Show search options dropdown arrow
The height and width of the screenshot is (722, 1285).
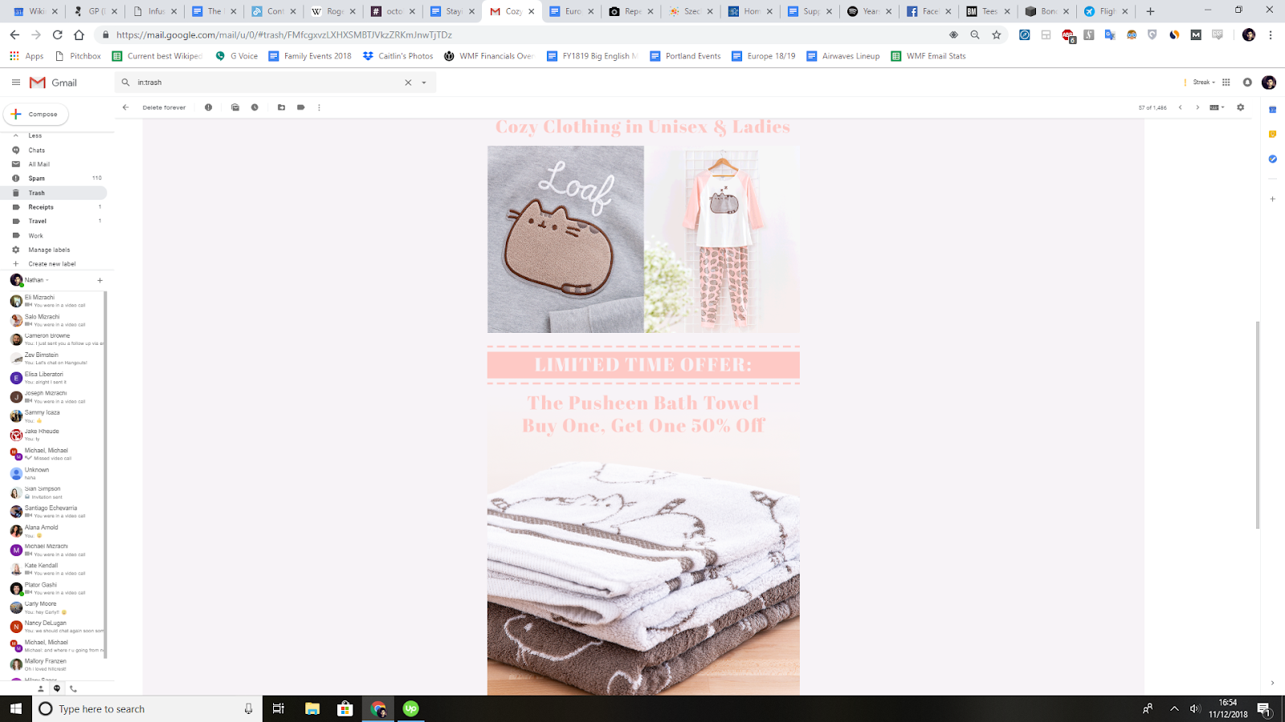tap(424, 83)
